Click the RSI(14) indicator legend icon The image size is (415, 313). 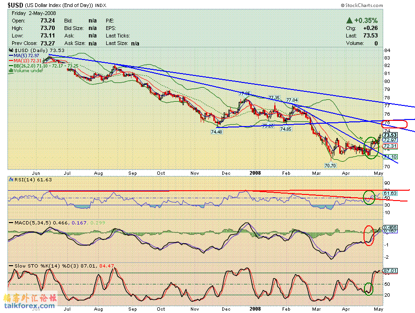(x=11, y=179)
